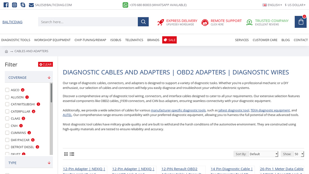Screen dimensions: 309x174
Task: Tick the DETROIT DIESEL checkbox
Action: [x=7, y=147]
